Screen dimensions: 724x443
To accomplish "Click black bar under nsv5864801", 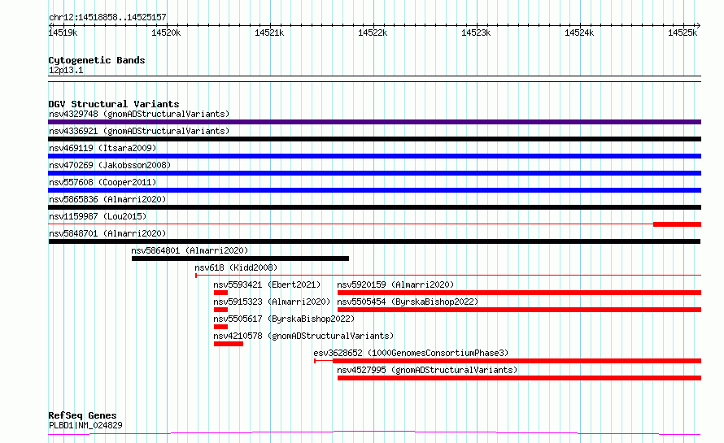I will (x=240, y=258).
